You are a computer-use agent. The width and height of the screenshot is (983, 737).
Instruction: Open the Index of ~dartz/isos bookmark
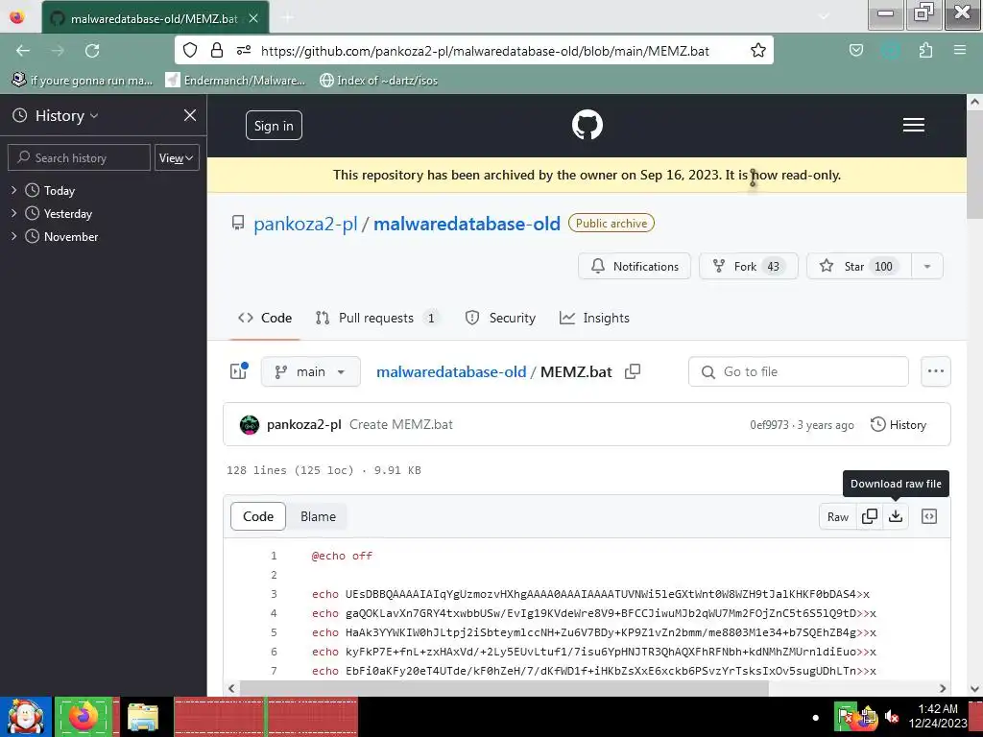[x=378, y=81]
